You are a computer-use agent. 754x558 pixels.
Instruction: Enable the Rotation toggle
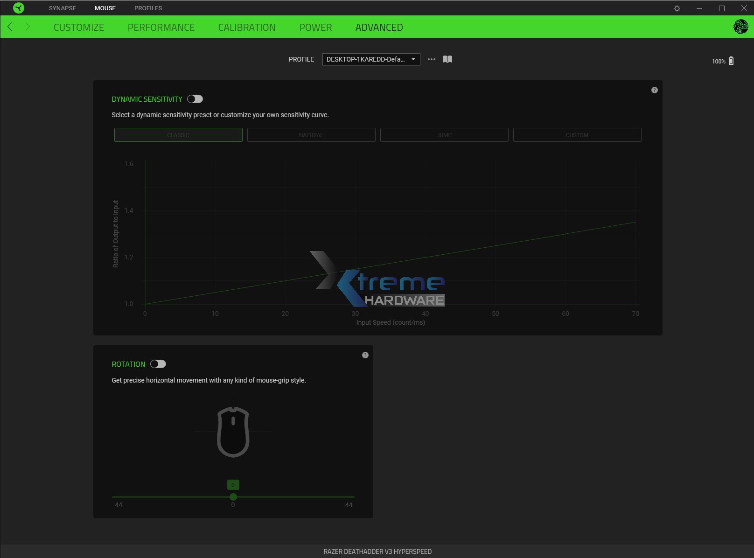point(159,364)
